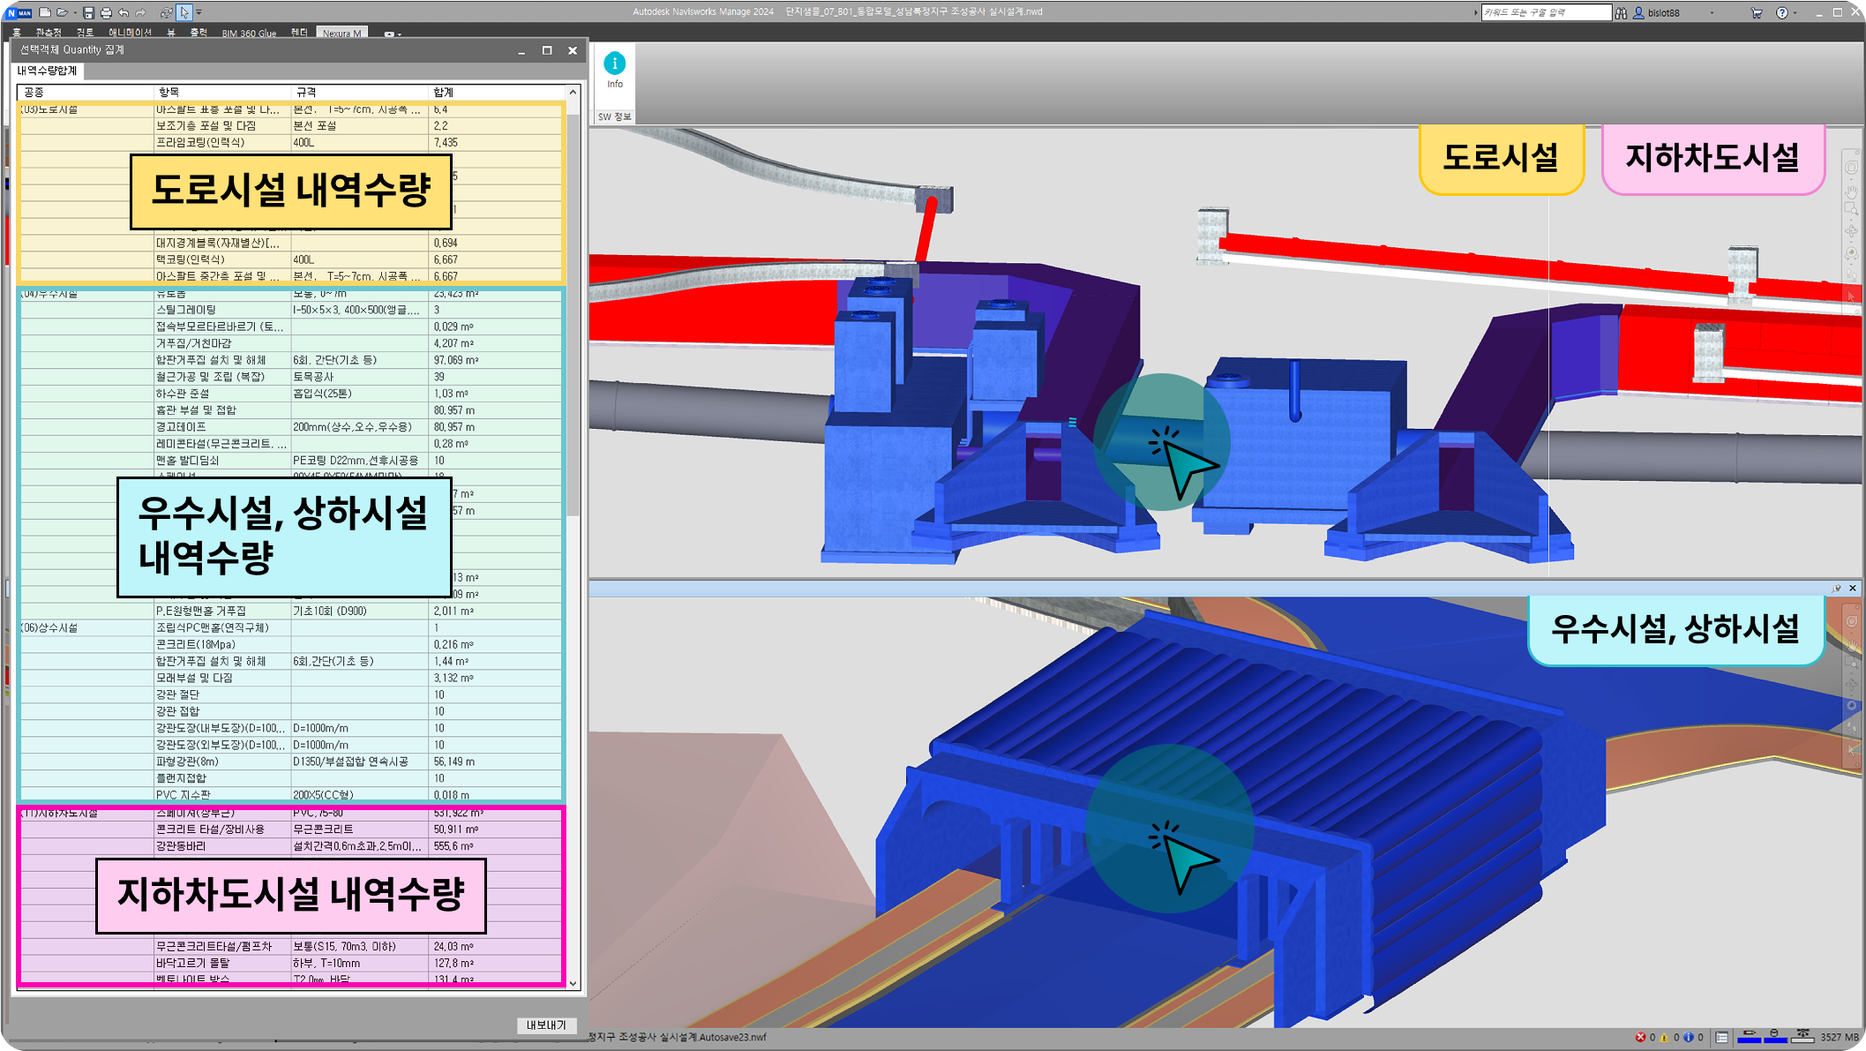Screen dimensions: 1866x1051
Task: Click the Print icon in quick access toolbar
Action: coord(106,12)
